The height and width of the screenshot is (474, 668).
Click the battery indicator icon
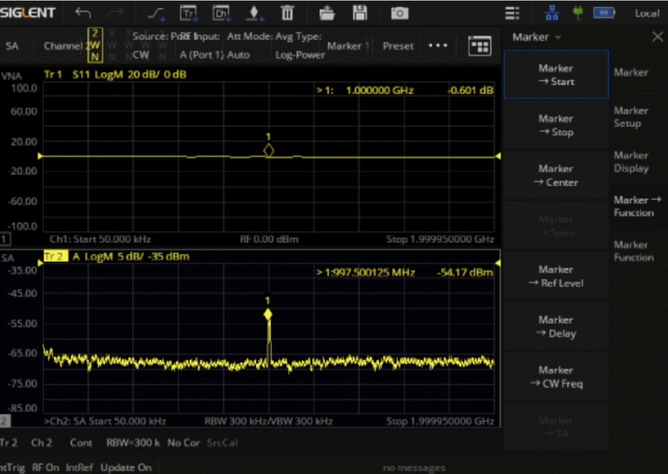[x=604, y=13]
